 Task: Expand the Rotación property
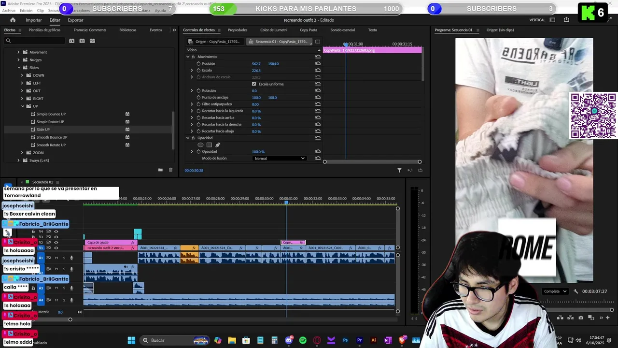pyautogui.click(x=192, y=91)
